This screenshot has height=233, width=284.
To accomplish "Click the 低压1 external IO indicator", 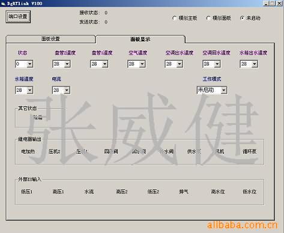I will point(27,192).
